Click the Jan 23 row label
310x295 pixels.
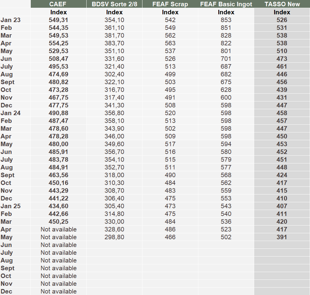(10, 20)
